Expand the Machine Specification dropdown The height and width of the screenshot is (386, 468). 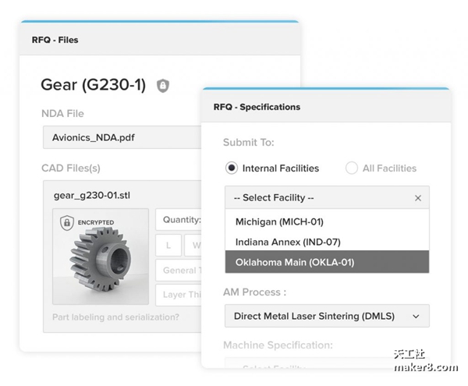coord(326,367)
